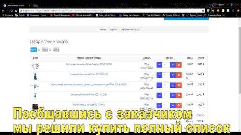Screen dimensions: 241x135
Task: Remove Монтажный комплект клавиши смыва from order
Action: (178, 85)
